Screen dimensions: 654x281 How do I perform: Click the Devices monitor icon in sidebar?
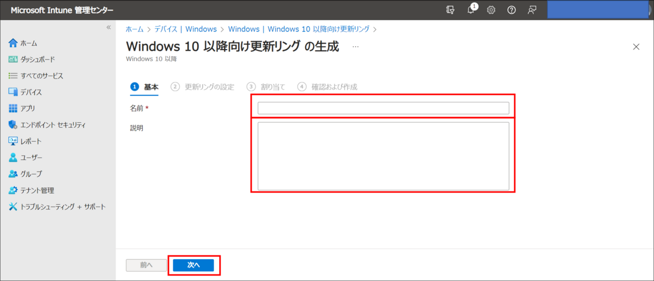(x=13, y=92)
